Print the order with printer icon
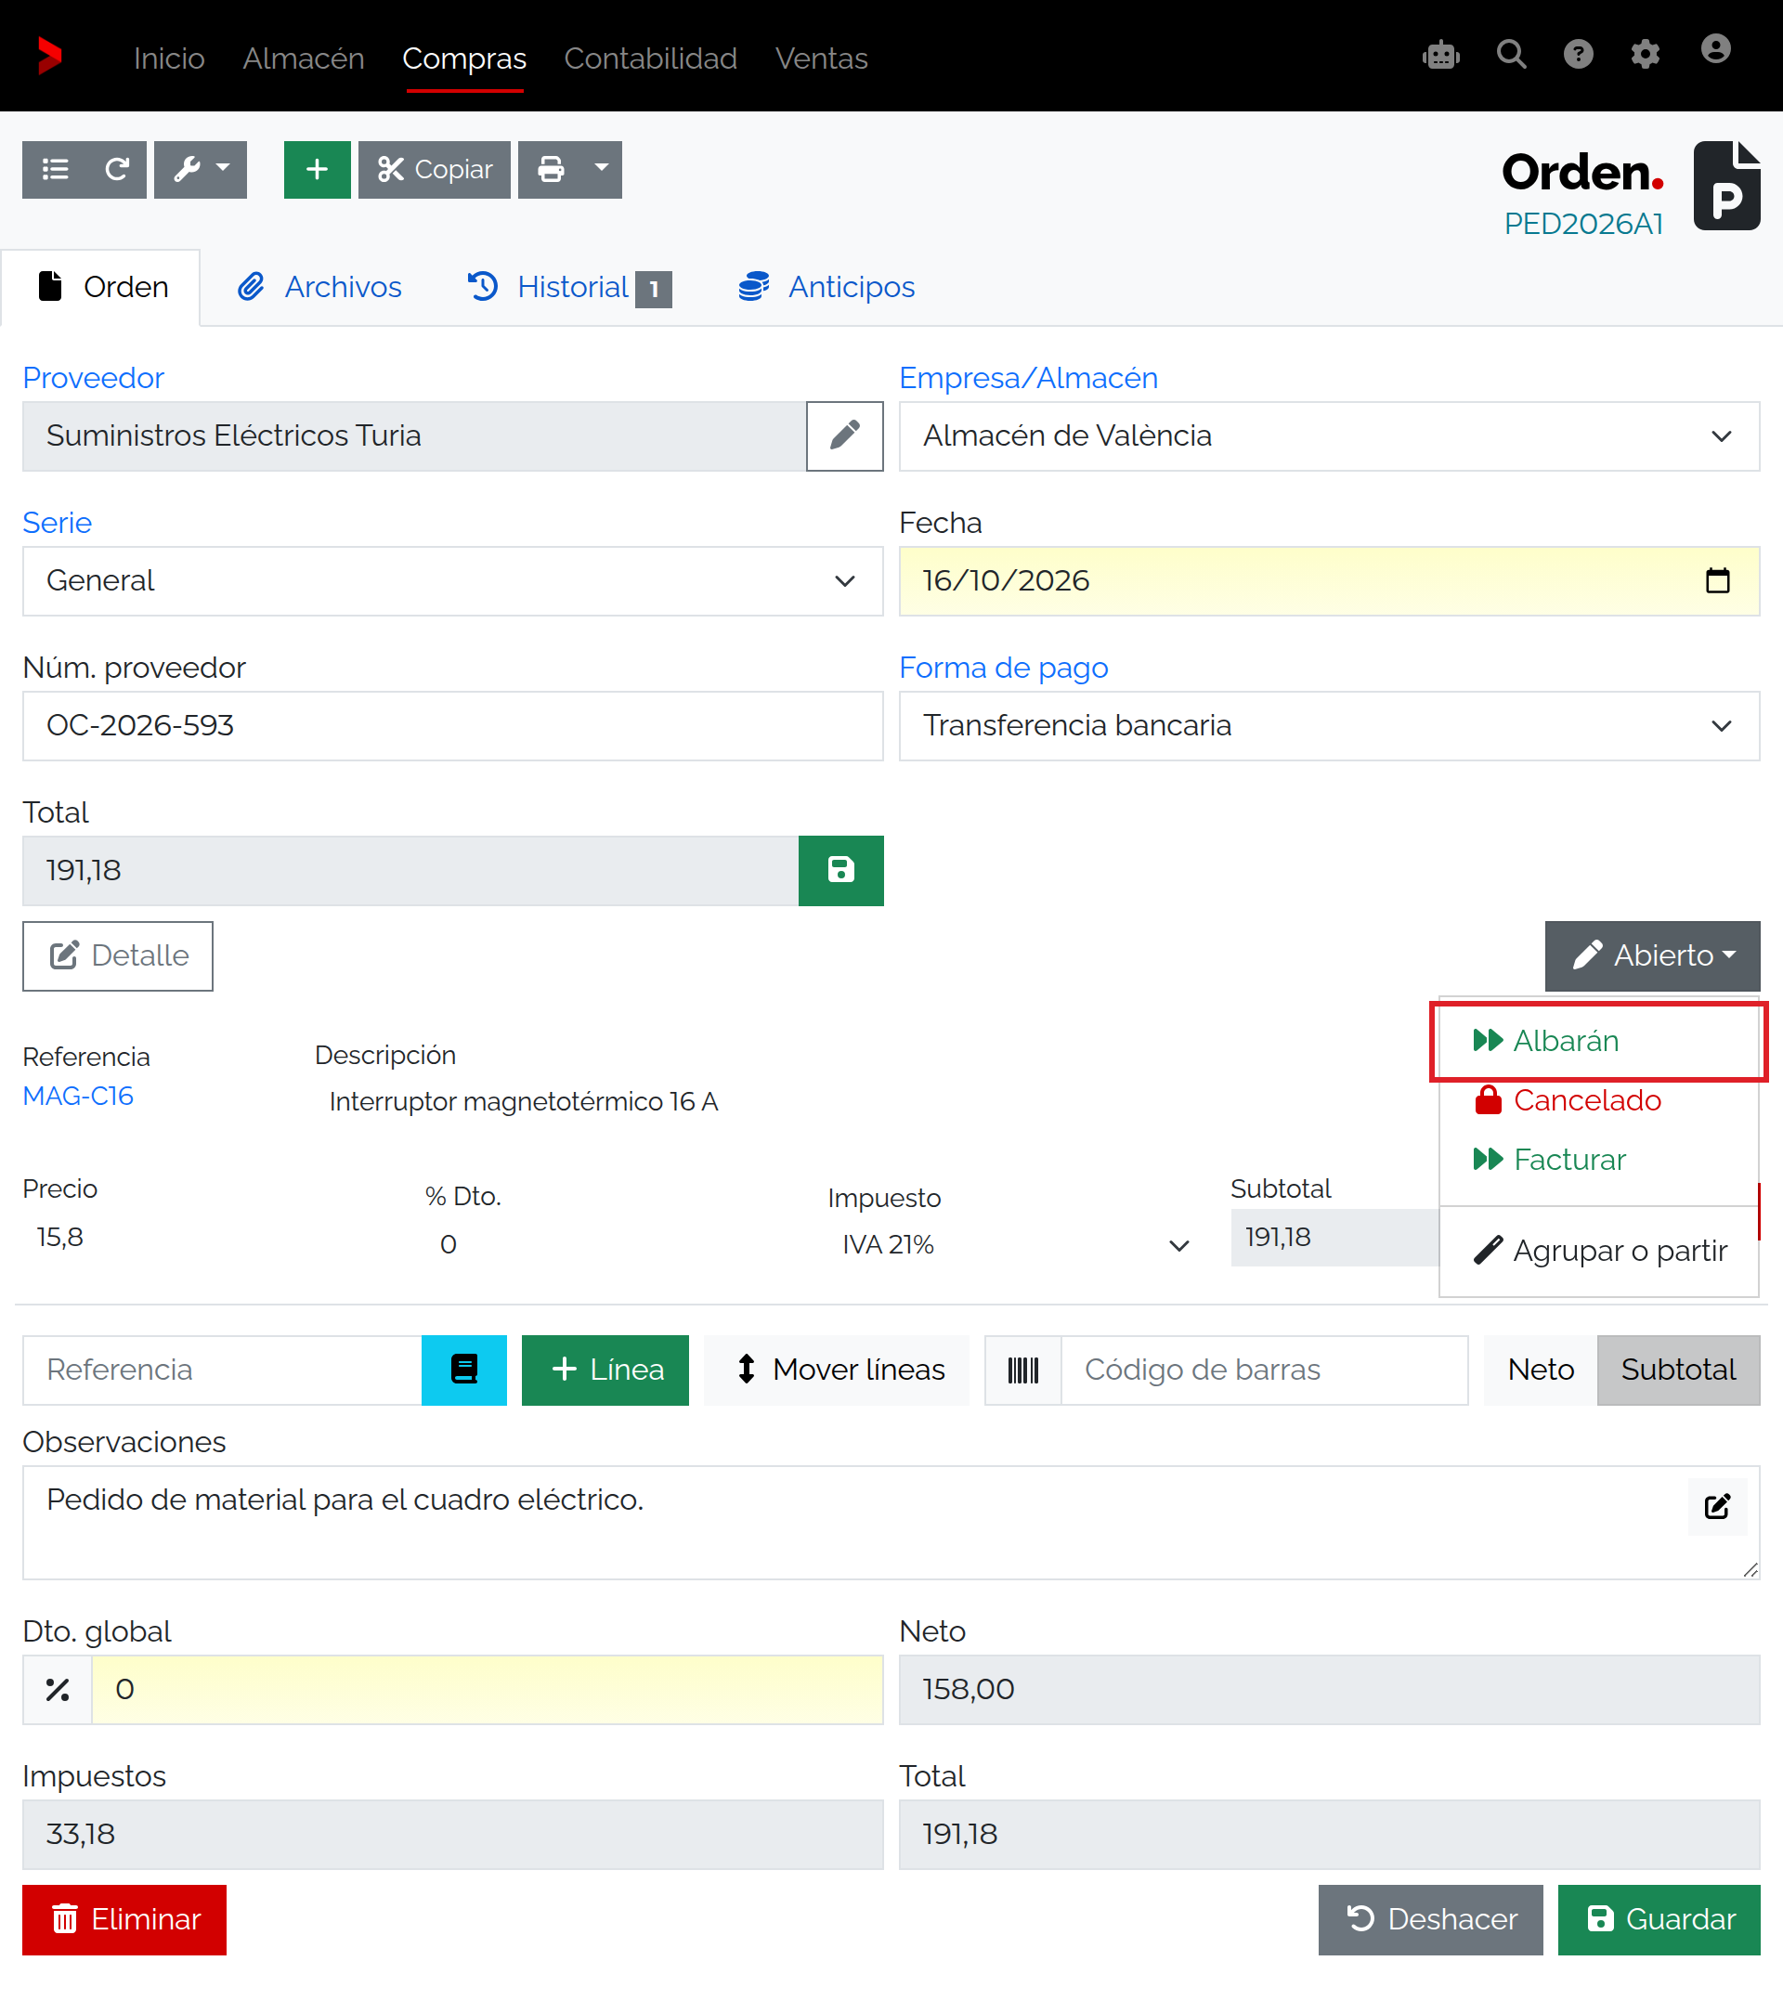The height and width of the screenshot is (2000, 1783). pyautogui.click(x=552, y=169)
